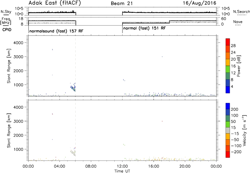Viewport: 250px width, 173px height.
Task: Click the "60" Nave axis tick
Action: coord(224,19)
